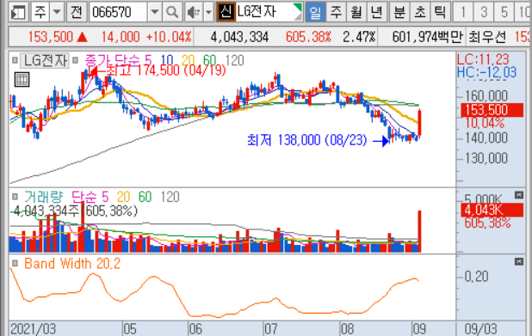
Task: Click current price 153,500 in quote bar
Action: pos(51,37)
